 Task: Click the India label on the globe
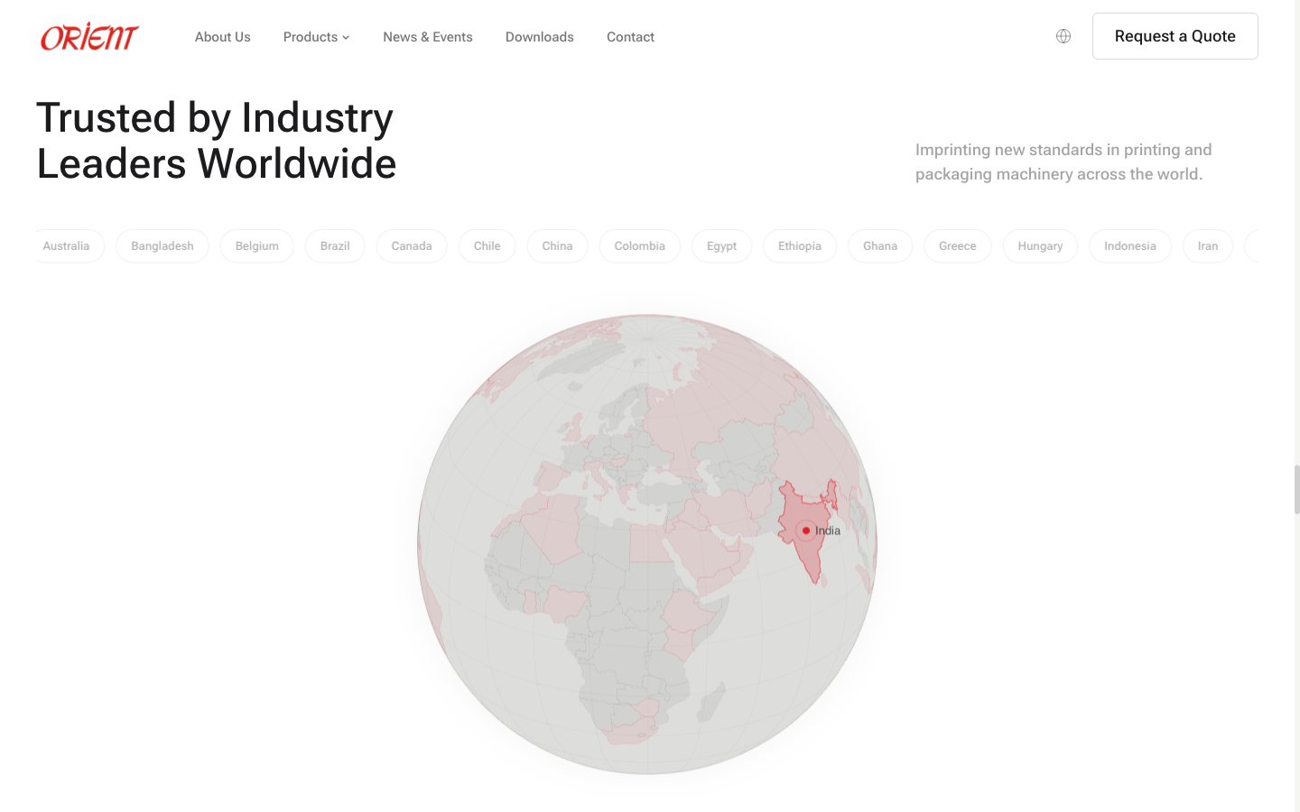pos(827,531)
